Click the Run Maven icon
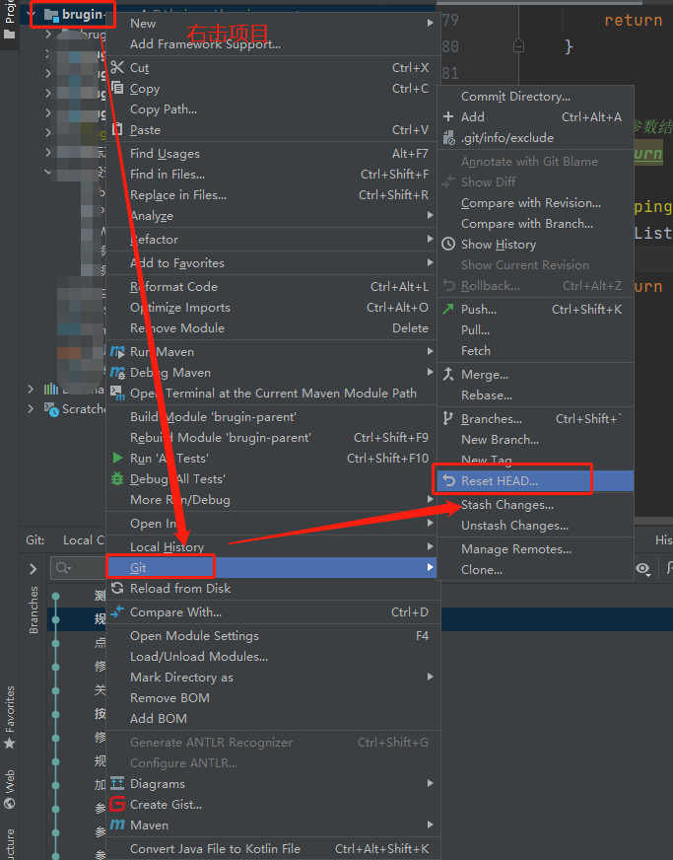Viewport: 673px width, 860px height. pos(117,351)
